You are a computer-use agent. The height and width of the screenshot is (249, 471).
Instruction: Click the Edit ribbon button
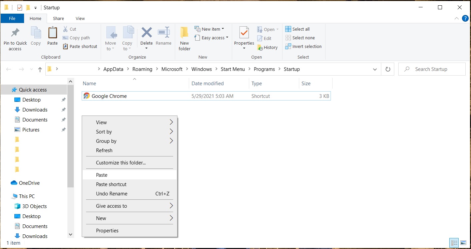pos(265,38)
